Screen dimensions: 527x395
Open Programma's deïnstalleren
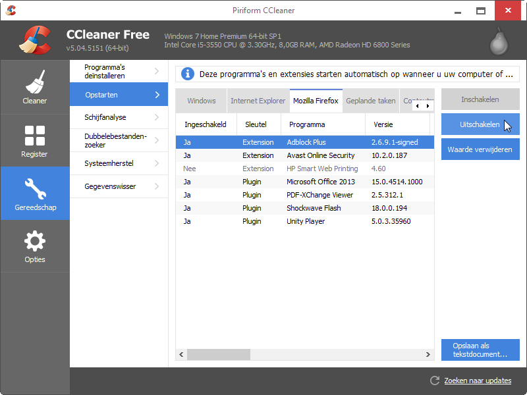[119, 71]
